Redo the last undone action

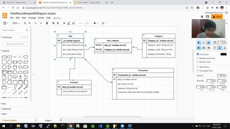[x=41, y=23]
